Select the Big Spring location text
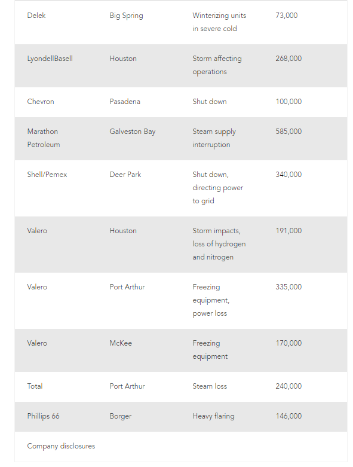 (126, 16)
